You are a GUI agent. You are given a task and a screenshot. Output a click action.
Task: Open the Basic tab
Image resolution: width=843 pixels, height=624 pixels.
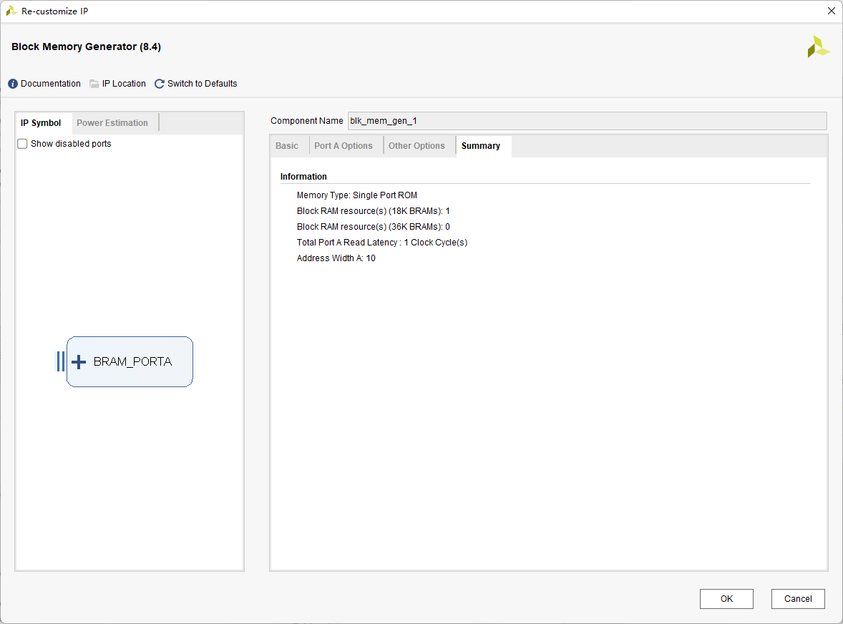coord(287,146)
